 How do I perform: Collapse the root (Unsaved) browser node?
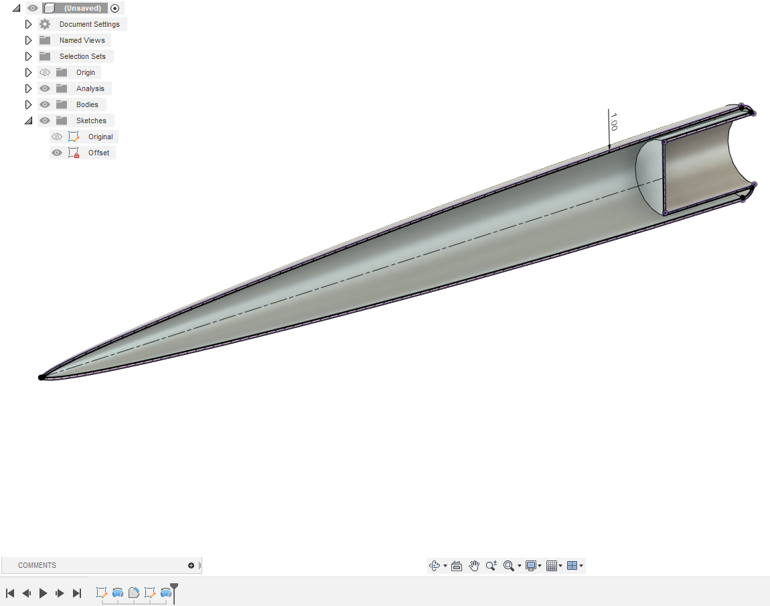(16, 8)
